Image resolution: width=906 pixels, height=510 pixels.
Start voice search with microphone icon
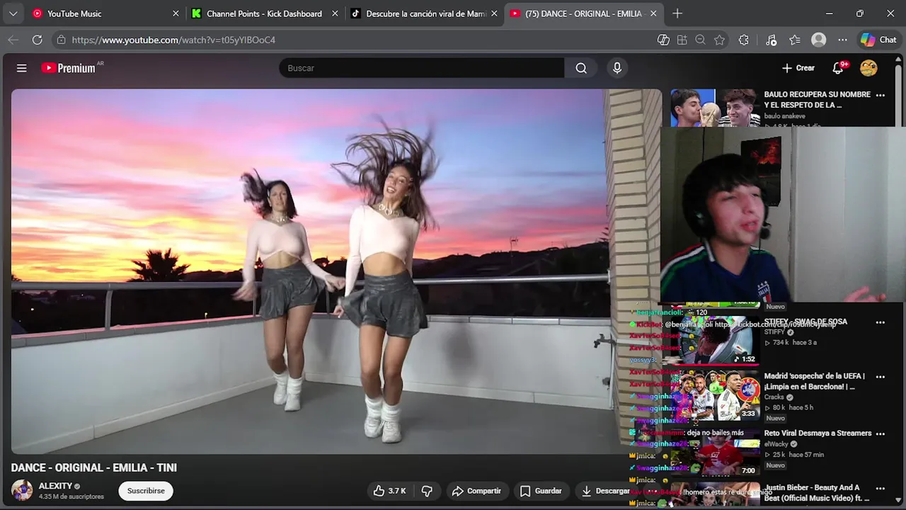617,68
